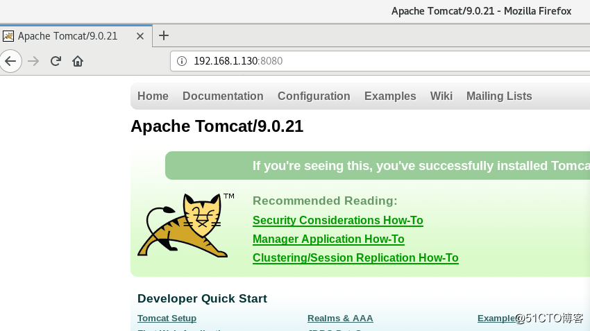Click the Tomcat cat logo image
The width and height of the screenshot is (590, 331).
[186, 226]
